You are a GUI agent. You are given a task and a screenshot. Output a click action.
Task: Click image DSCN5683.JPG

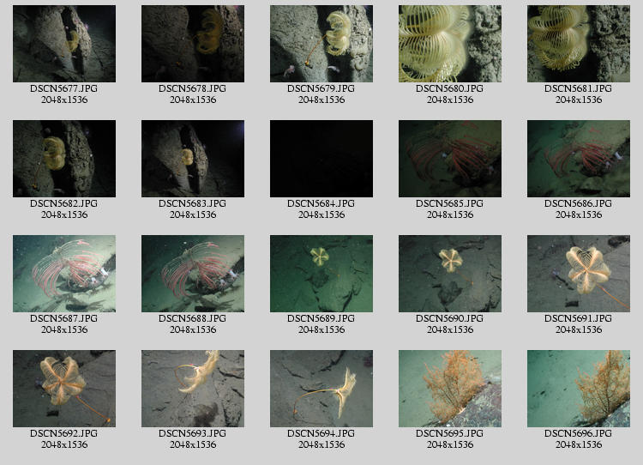pyautogui.click(x=193, y=159)
